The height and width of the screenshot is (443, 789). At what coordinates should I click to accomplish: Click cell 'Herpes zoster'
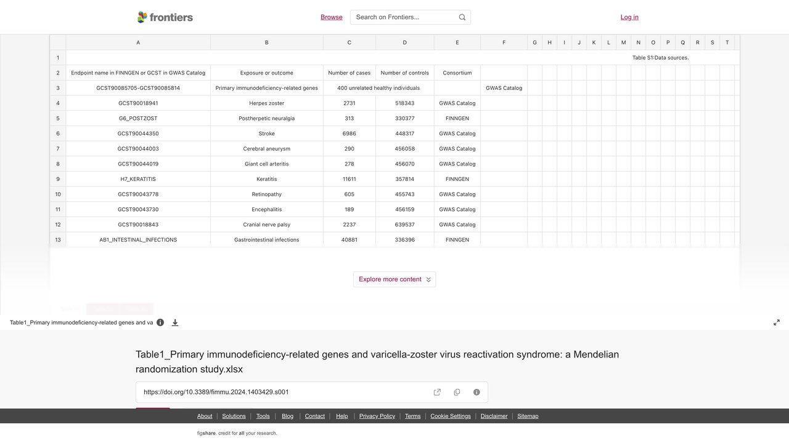tap(267, 103)
